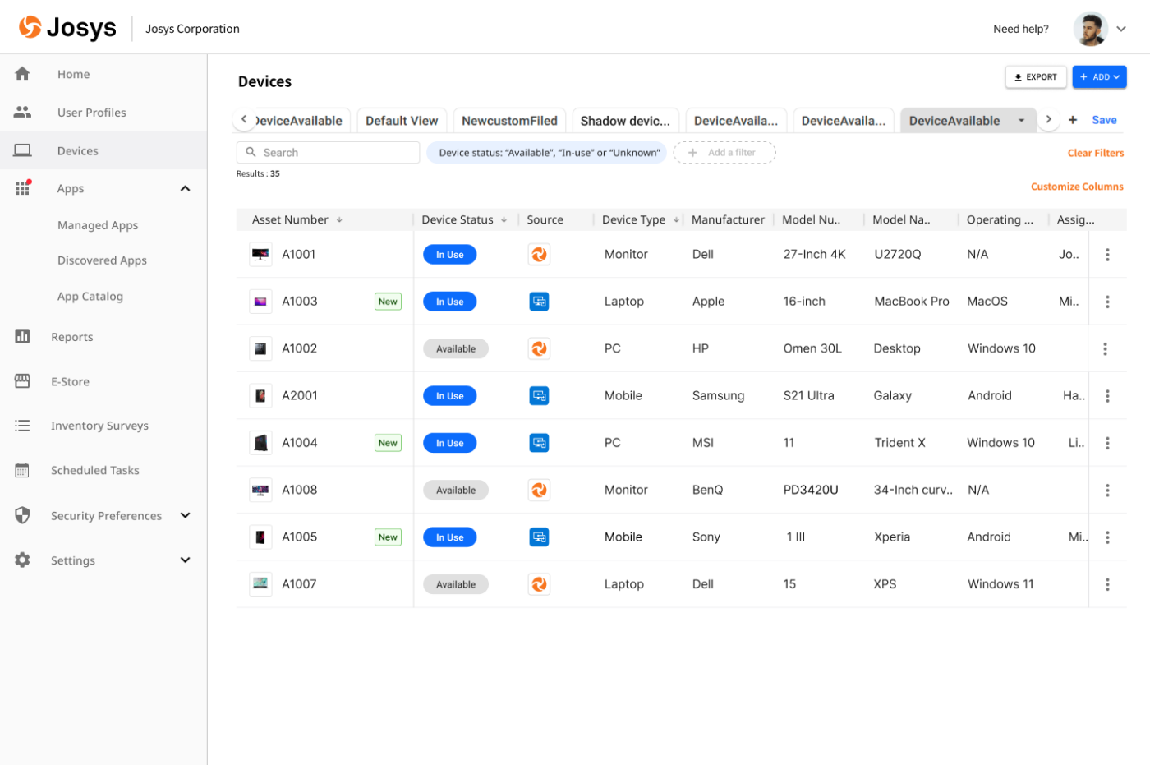Open the Home icon in sidebar

22,74
